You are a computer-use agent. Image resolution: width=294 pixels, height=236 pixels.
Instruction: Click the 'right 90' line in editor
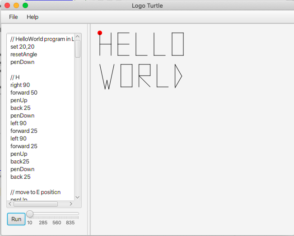click(x=20, y=85)
